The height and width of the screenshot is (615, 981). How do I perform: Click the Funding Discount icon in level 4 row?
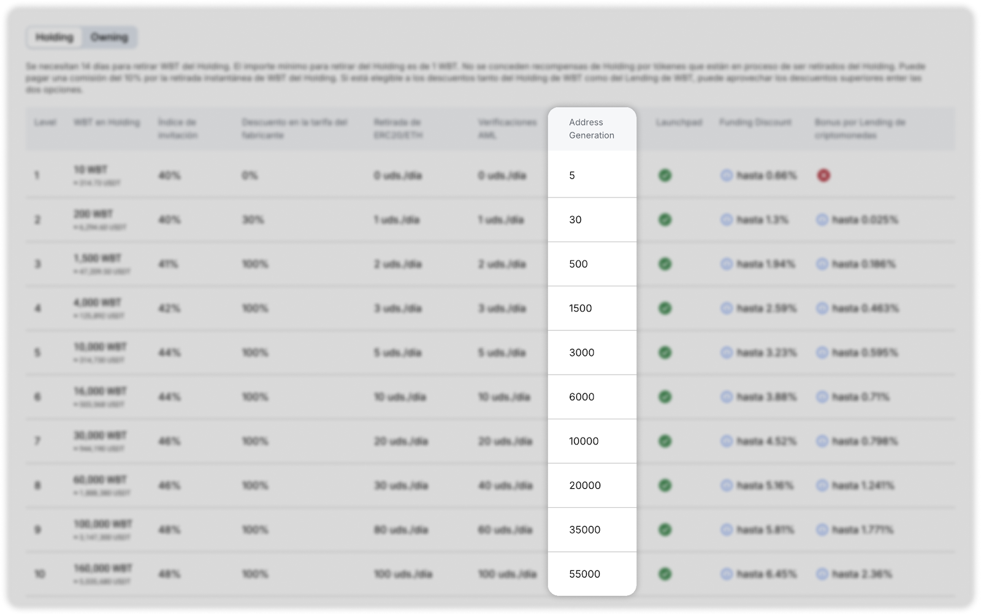tap(727, 308)
